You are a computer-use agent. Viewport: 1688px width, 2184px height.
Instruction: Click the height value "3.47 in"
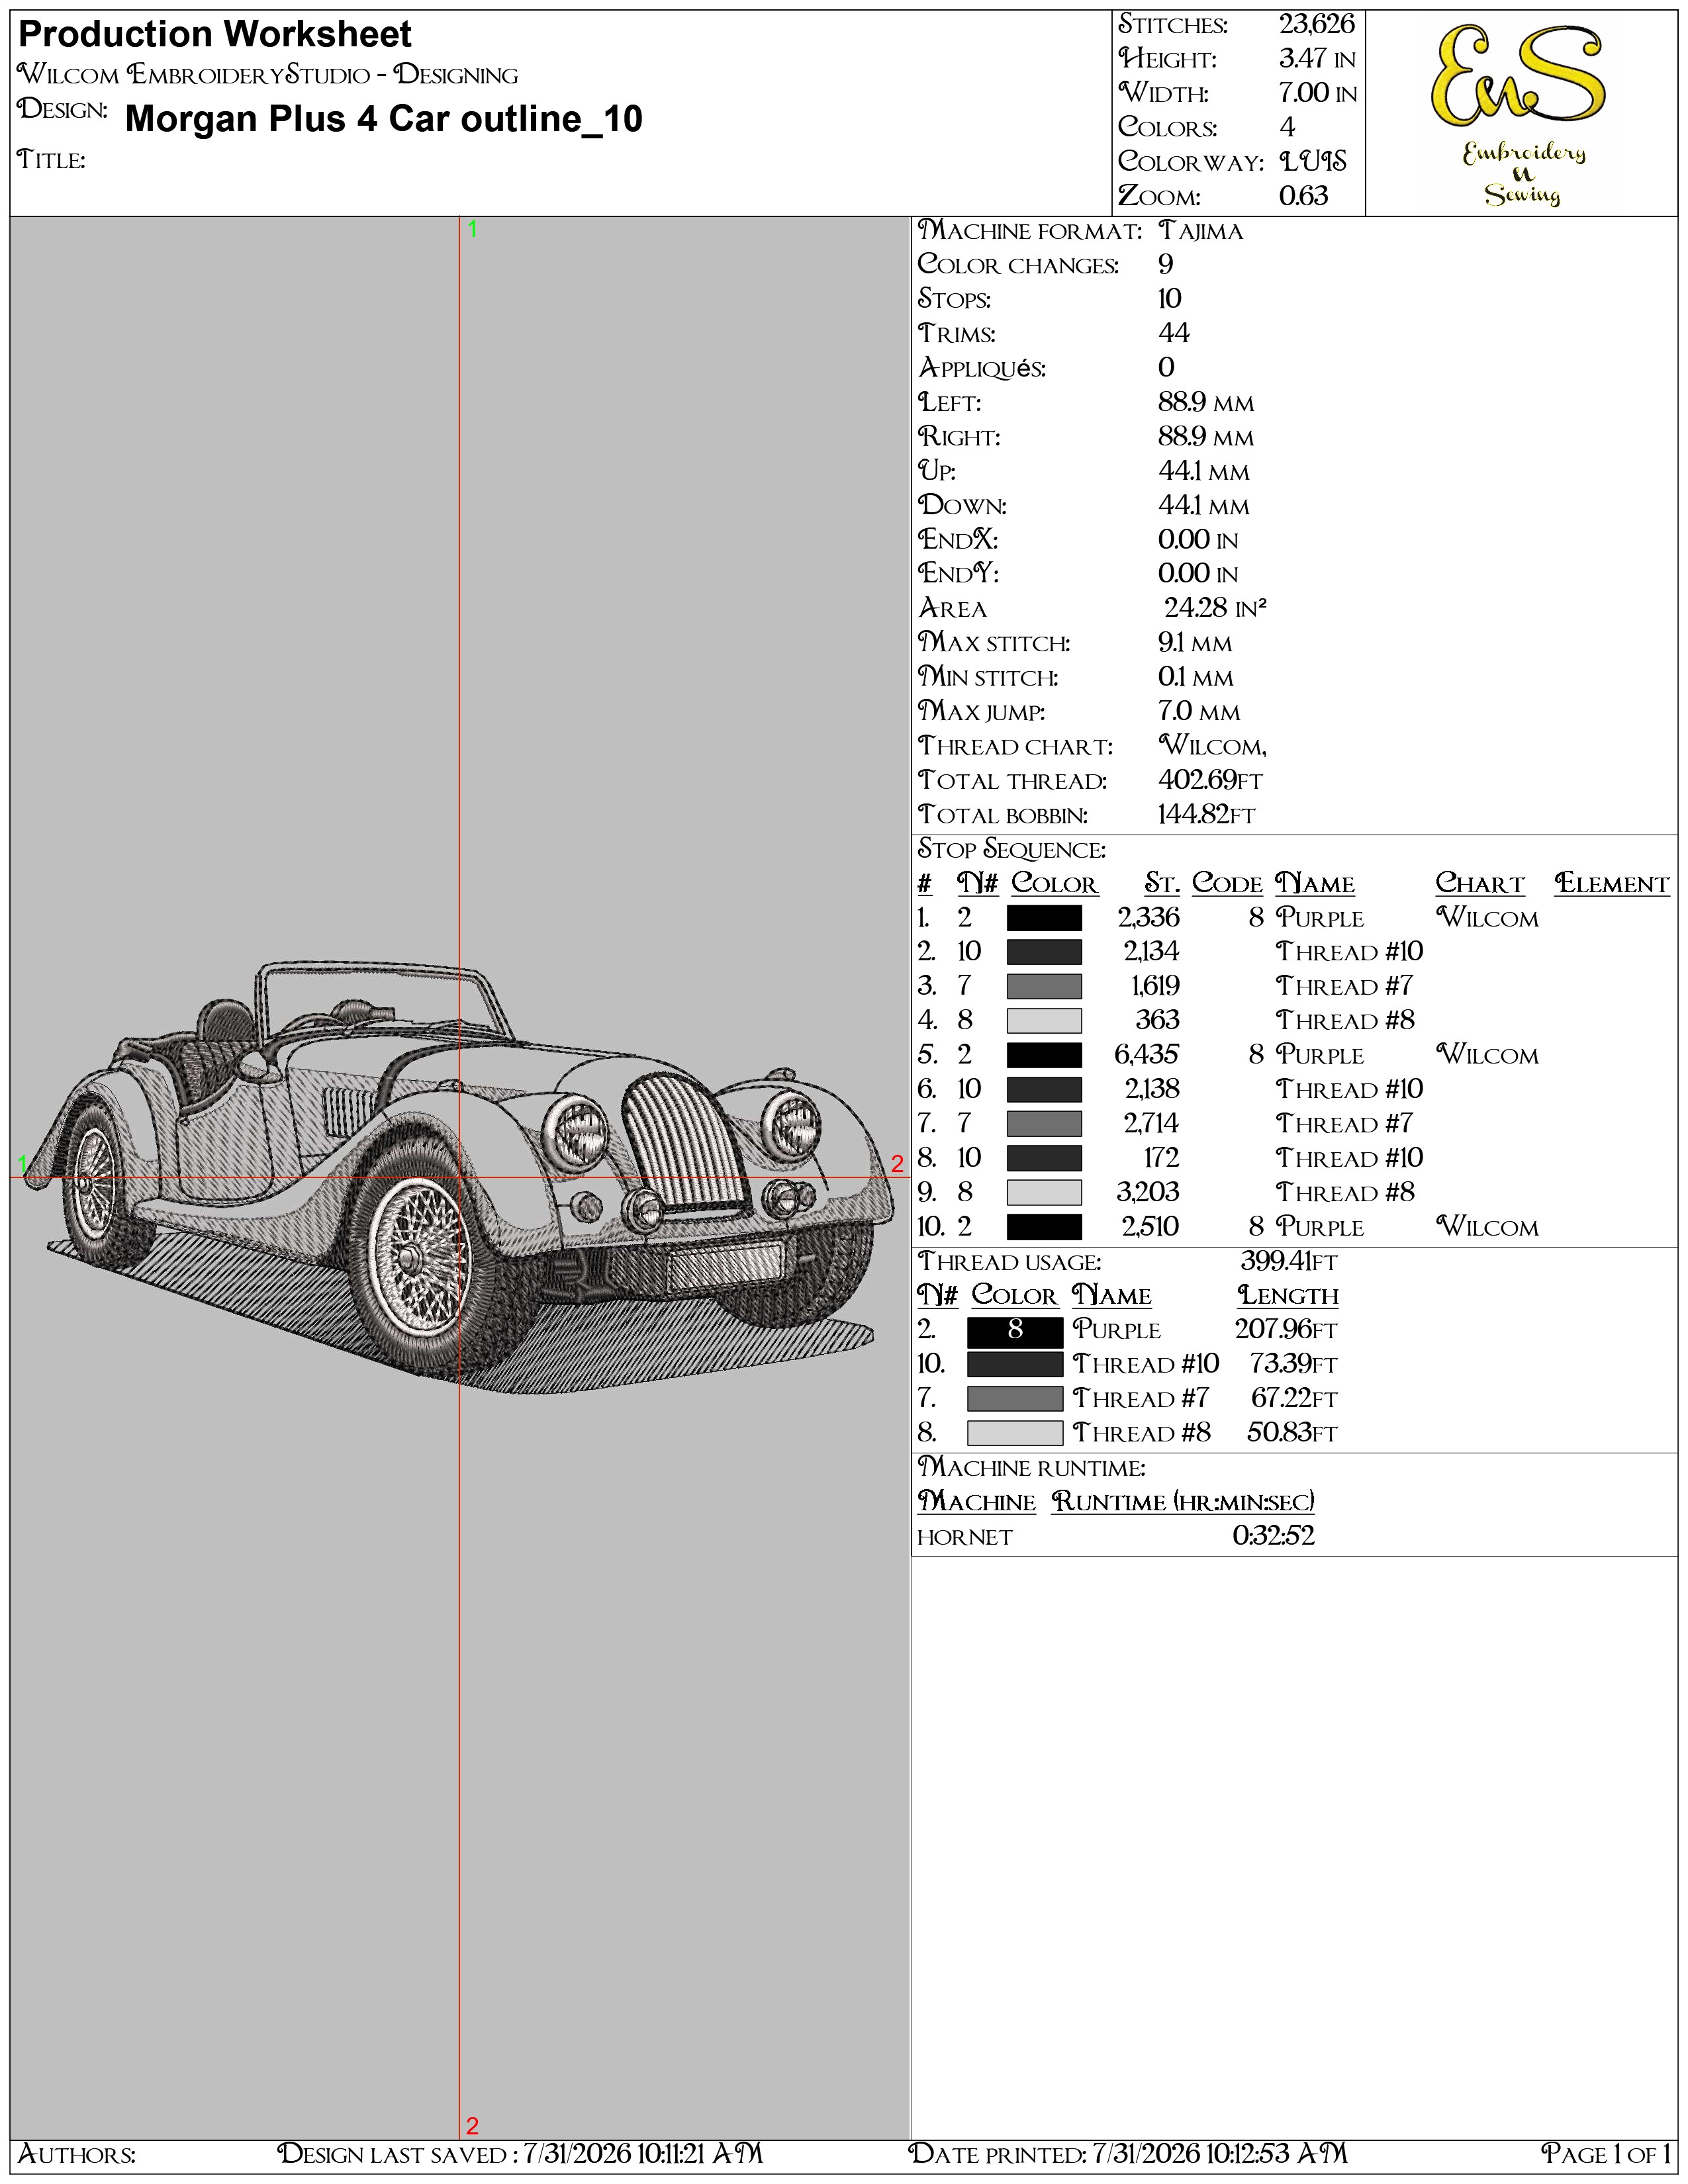tap(1317, 59)
